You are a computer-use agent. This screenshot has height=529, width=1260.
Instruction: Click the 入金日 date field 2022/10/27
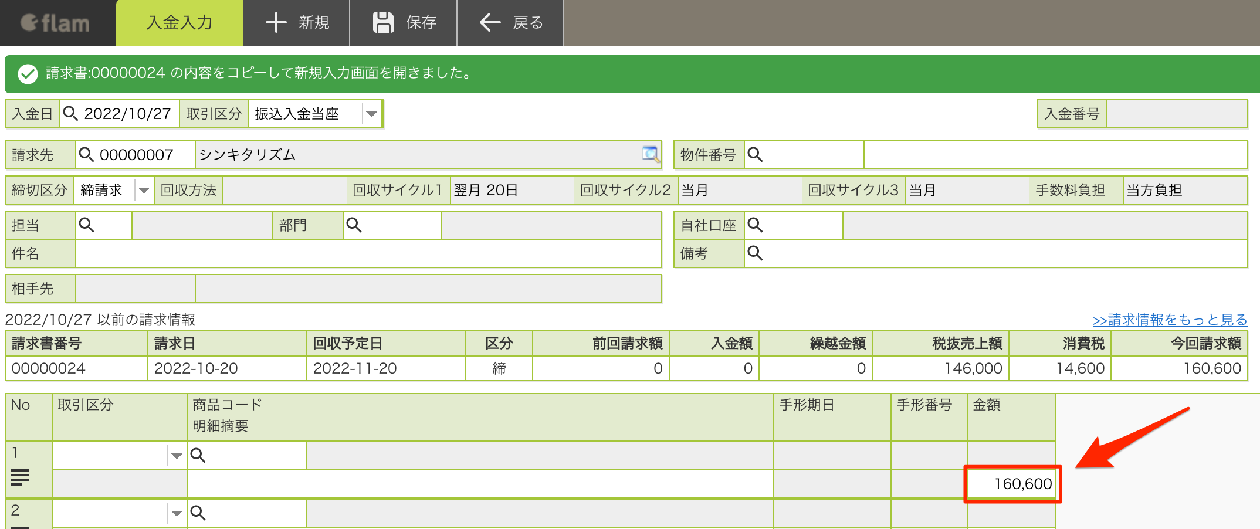pyautogui.click(x=128, y=114)
